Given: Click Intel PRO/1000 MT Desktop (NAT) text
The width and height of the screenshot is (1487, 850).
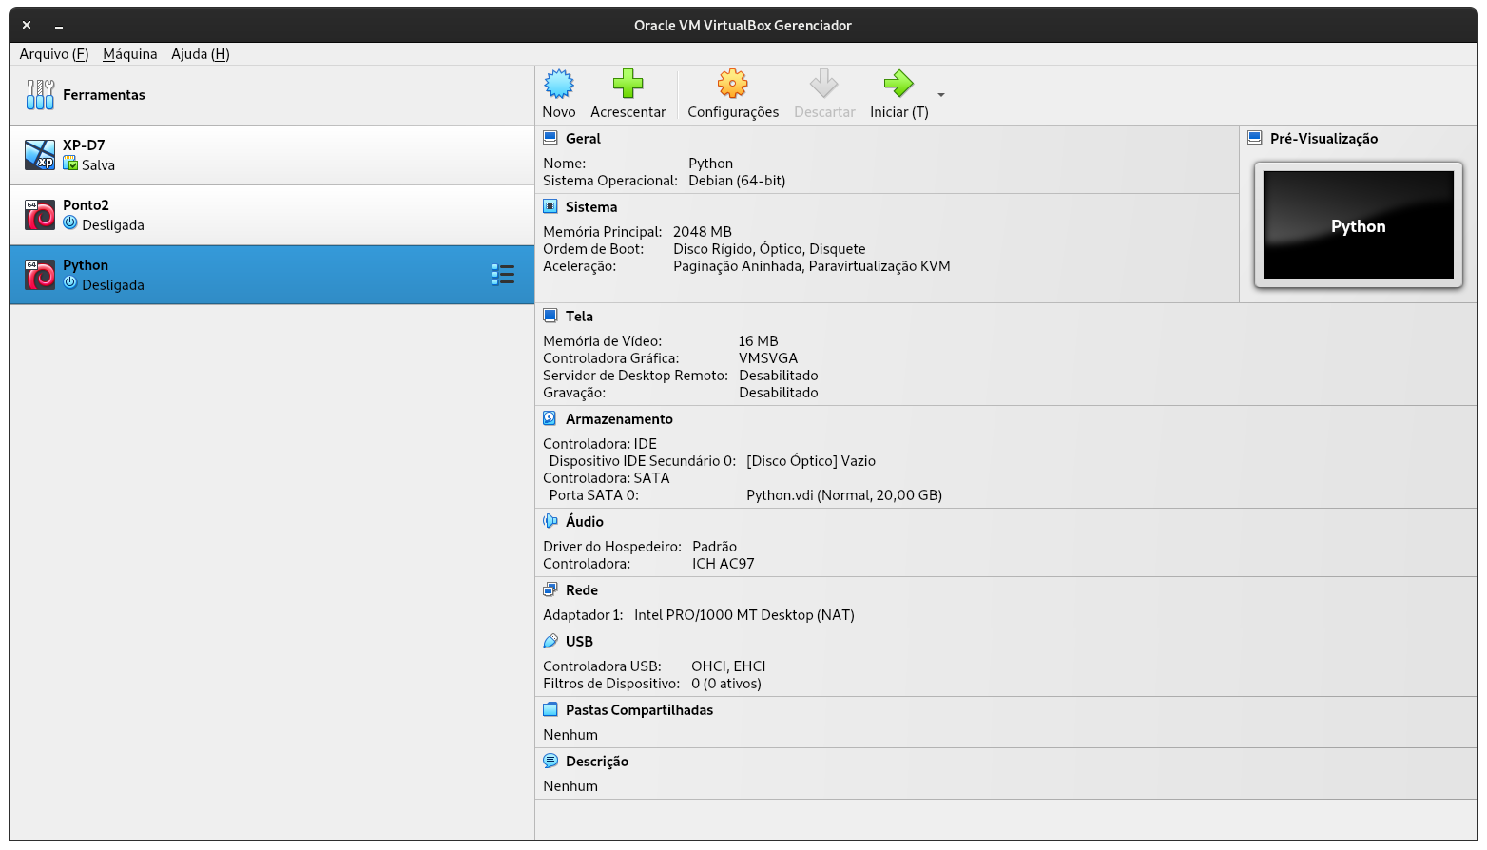Looking at the screenshot, I should pos(744,615).
